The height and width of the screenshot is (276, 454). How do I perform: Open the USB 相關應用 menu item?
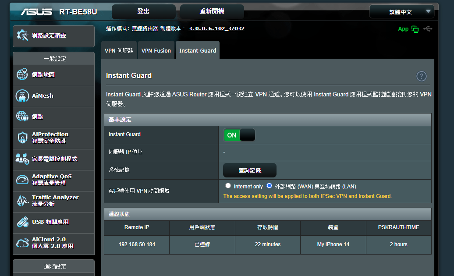tap(54, 223)
